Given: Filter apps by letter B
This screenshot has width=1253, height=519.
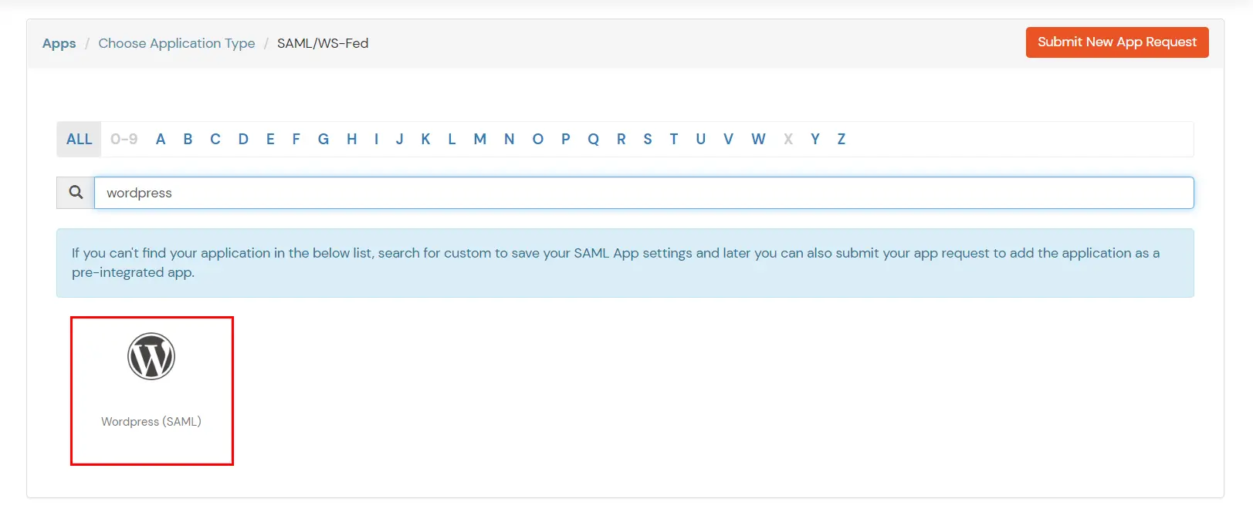Looking at the screenshot, I should [188, 140].
